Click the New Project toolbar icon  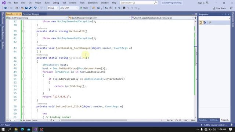point(17,8)
